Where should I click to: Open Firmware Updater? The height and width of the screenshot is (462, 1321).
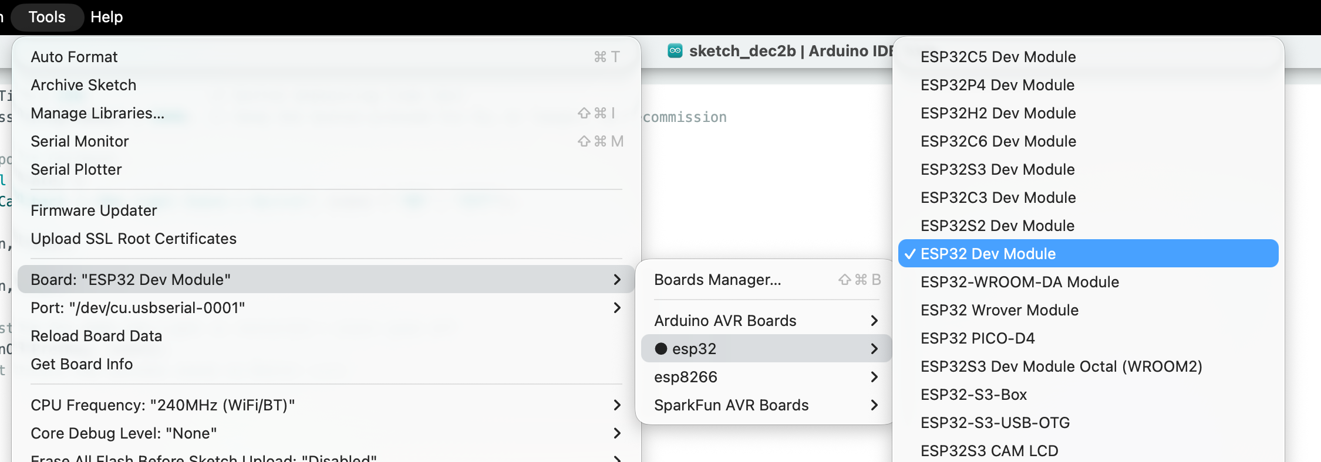[x=94, y=210]
